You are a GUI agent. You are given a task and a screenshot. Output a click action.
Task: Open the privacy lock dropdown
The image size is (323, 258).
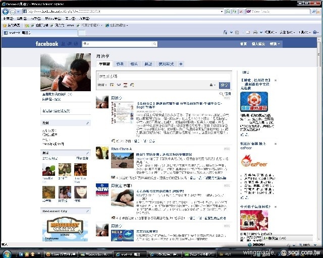pyautogui.click(x=212, y=85)
